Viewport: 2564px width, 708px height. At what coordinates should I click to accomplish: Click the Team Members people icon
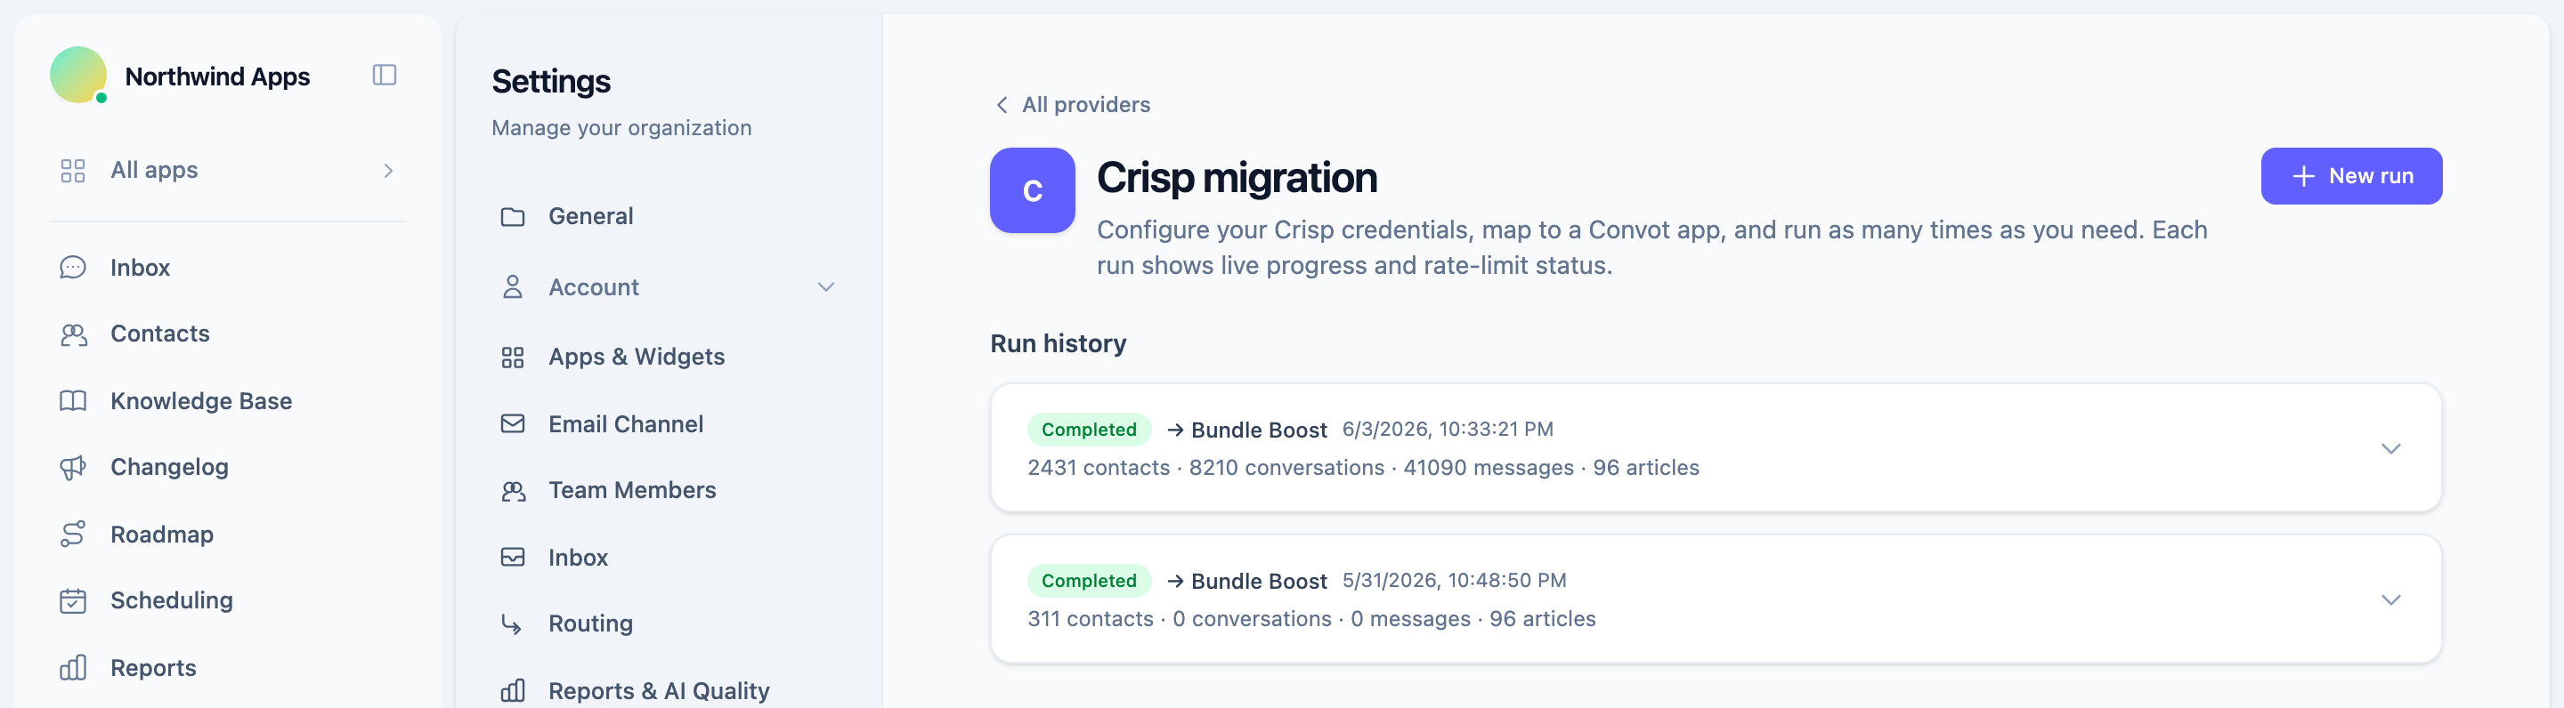pos(513,490)
